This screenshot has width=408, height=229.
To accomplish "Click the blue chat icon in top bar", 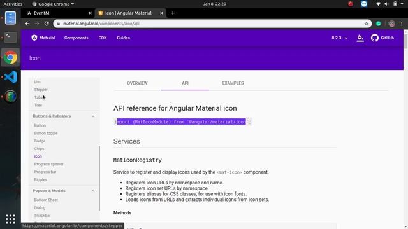I will tap(364, 4).
